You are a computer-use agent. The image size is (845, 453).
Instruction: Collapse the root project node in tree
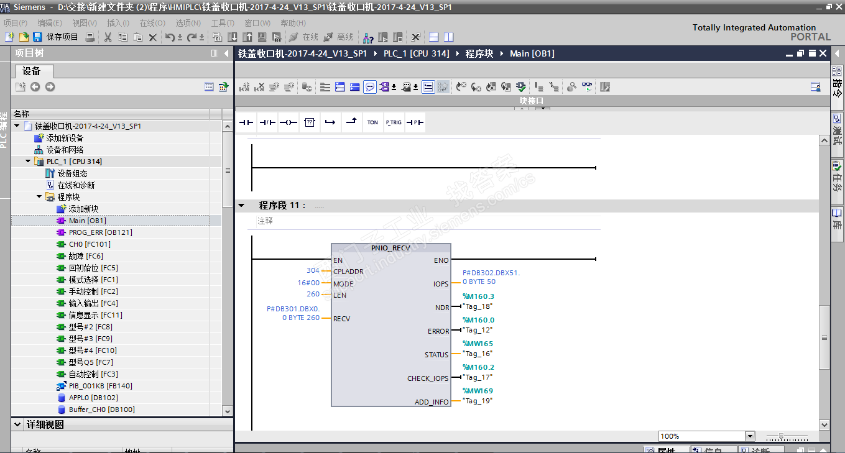tap(17, 126)
